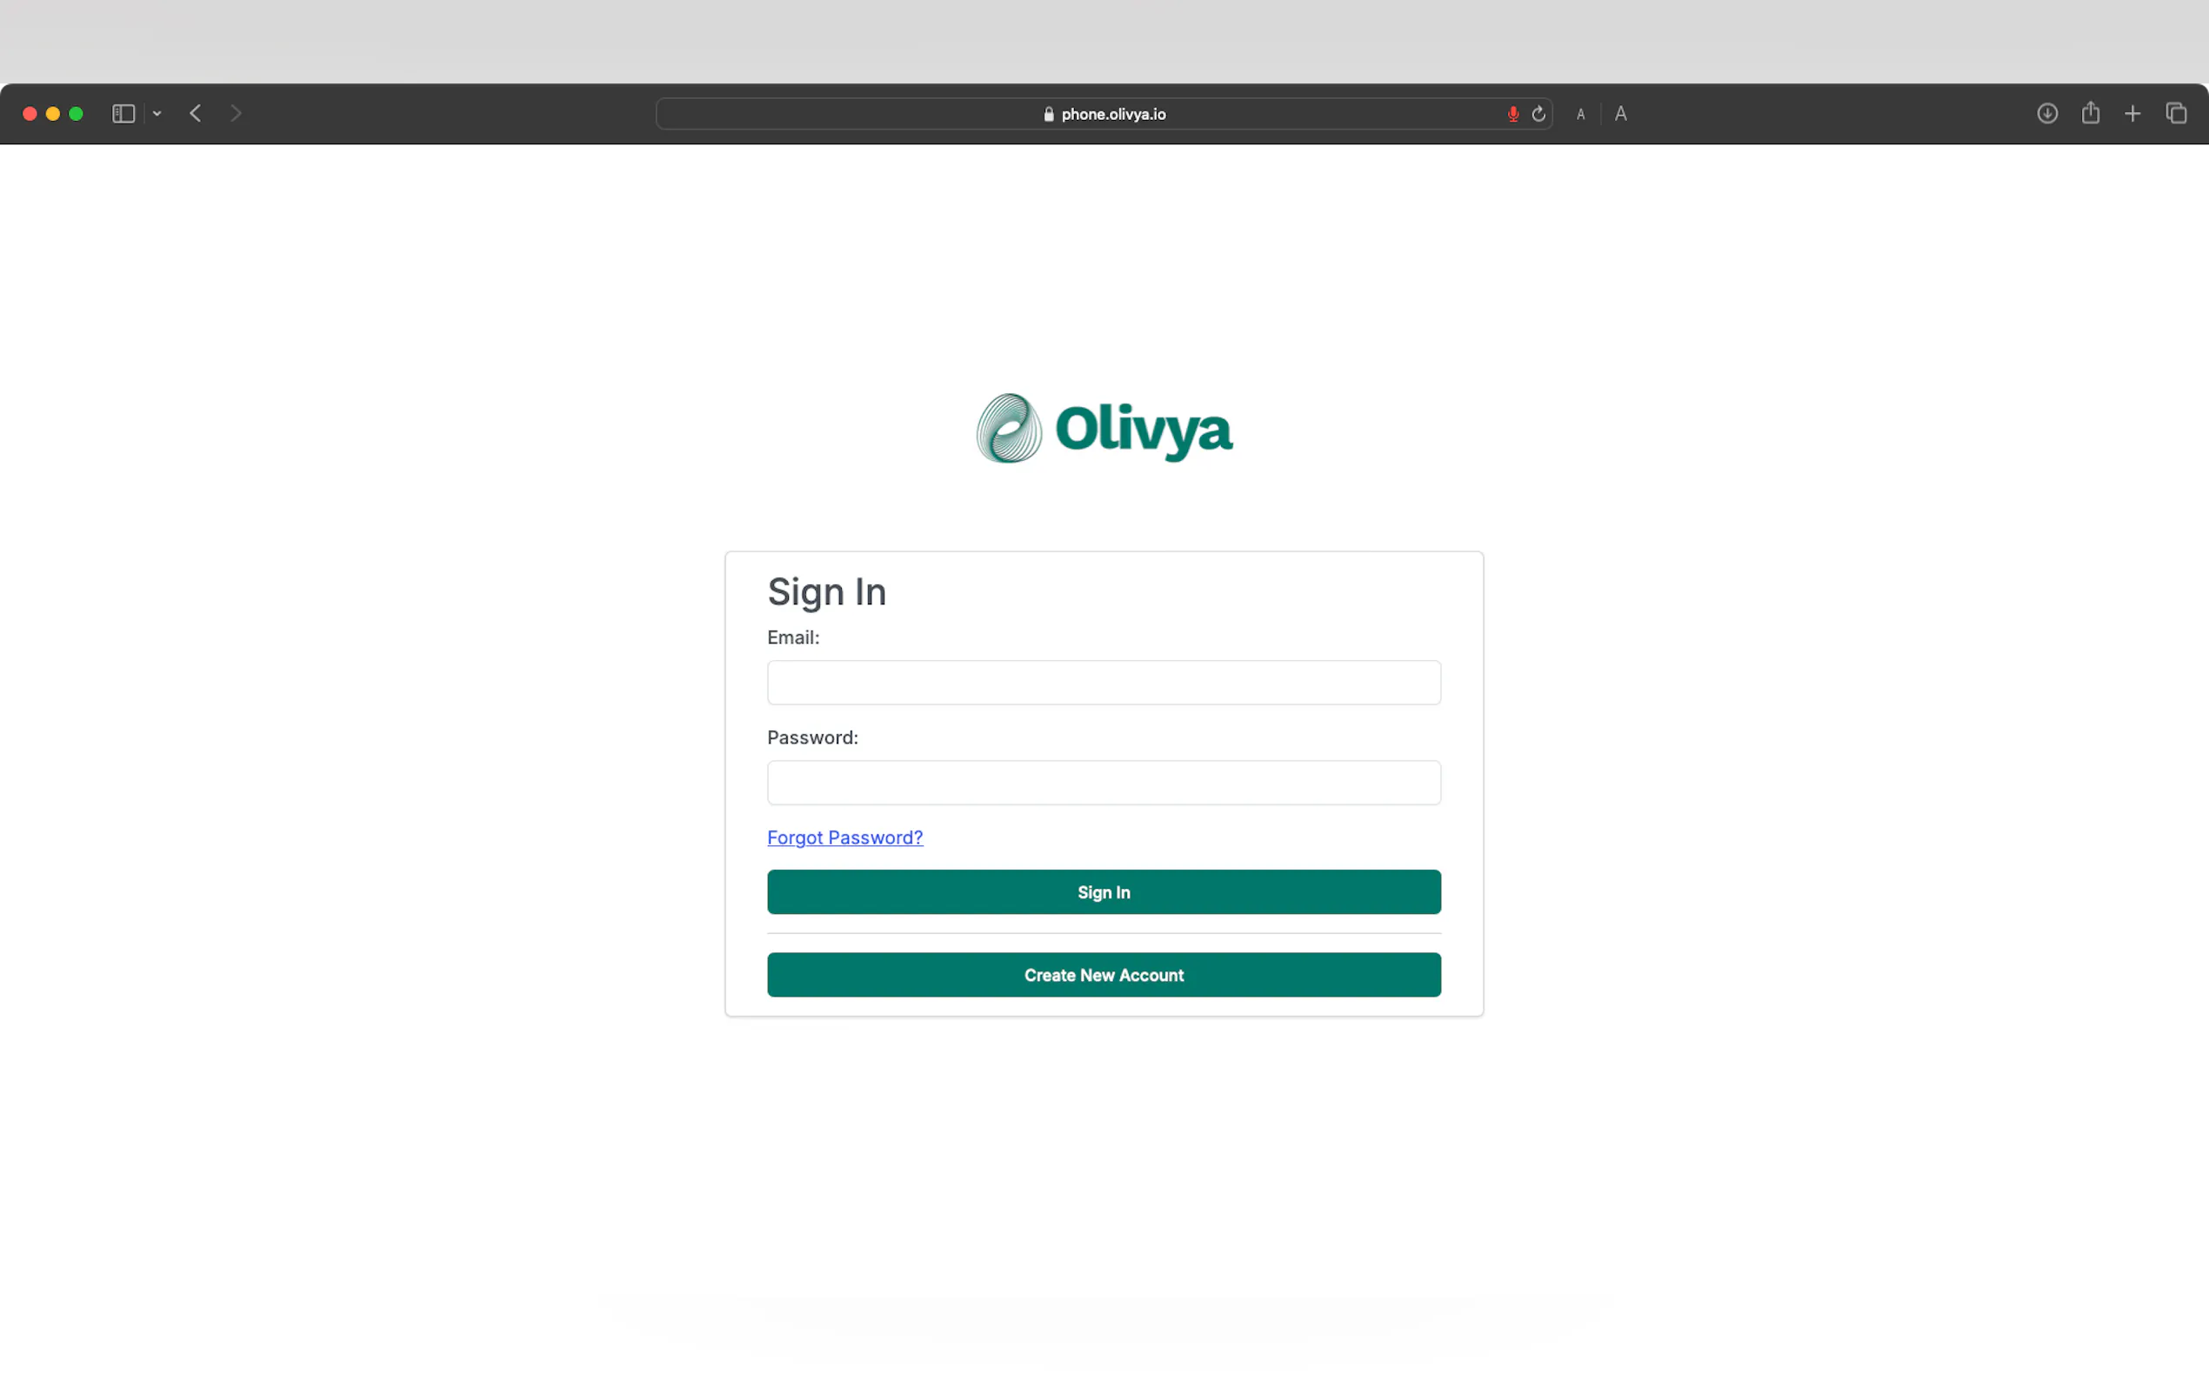Click the share icon in toolbar
This screenshot has height=1381, width=2209.
(x=2090, y=112)
